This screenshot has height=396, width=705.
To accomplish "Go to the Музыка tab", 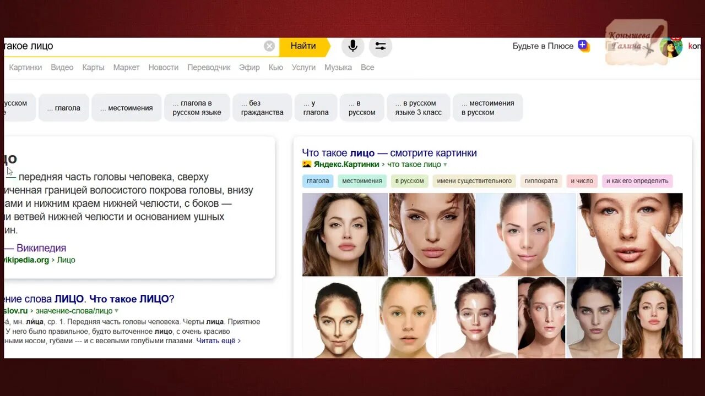I will coord(338,67).
